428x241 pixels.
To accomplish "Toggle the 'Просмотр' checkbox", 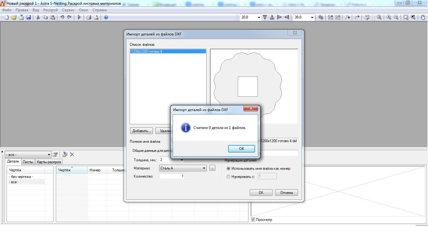I will [253, 220].
